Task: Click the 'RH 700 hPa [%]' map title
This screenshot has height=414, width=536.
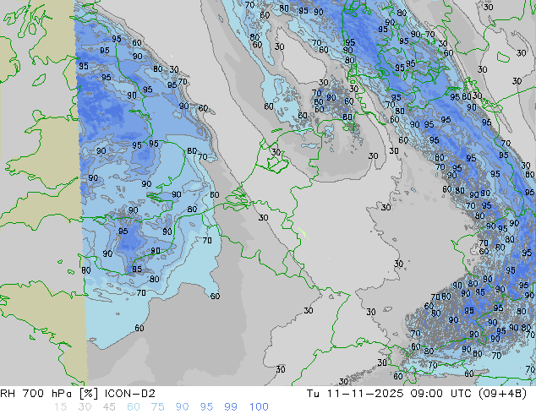Action: click(x=49, y=394)
